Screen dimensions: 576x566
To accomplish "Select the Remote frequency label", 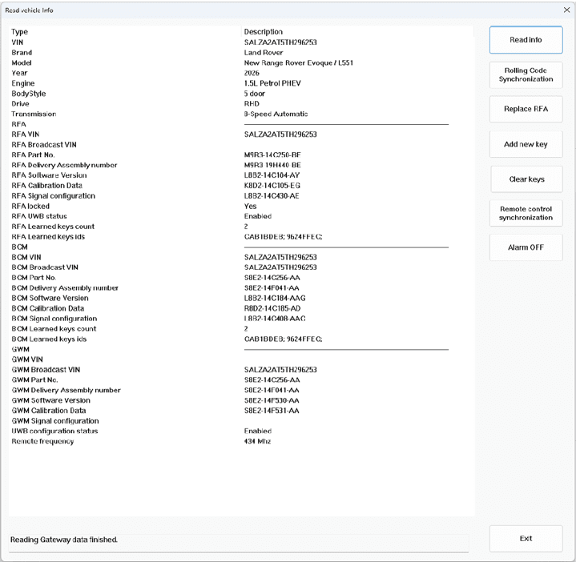I will [42, 441].
